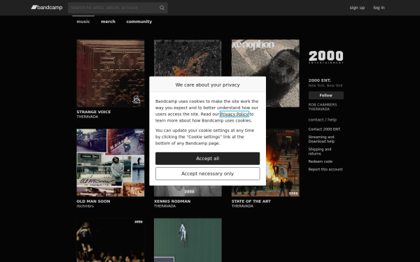Click THERAVADA under State of the Art
The width and height of the screenshot is (420, 262).
tap(242, 206)
